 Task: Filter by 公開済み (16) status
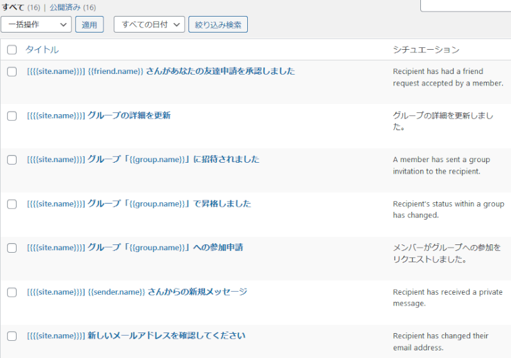pos(73,7)
